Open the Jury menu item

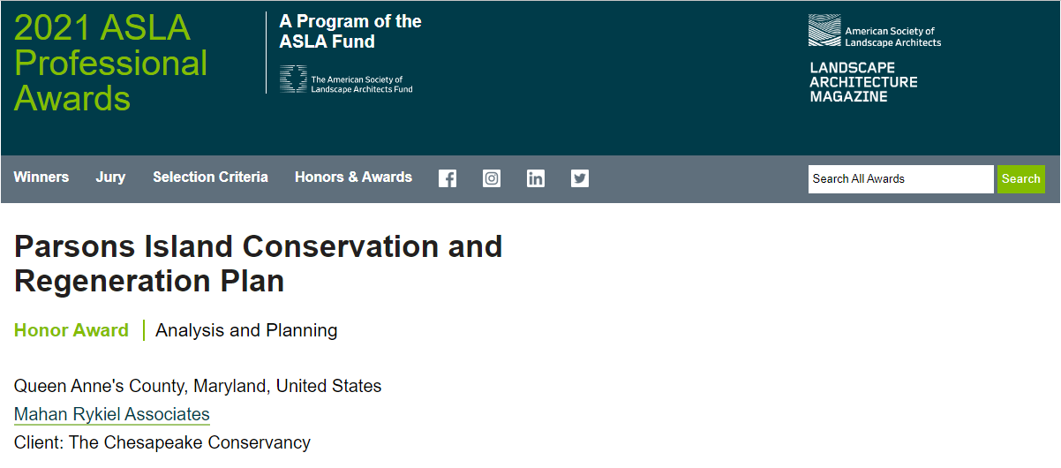click(110, 177)
